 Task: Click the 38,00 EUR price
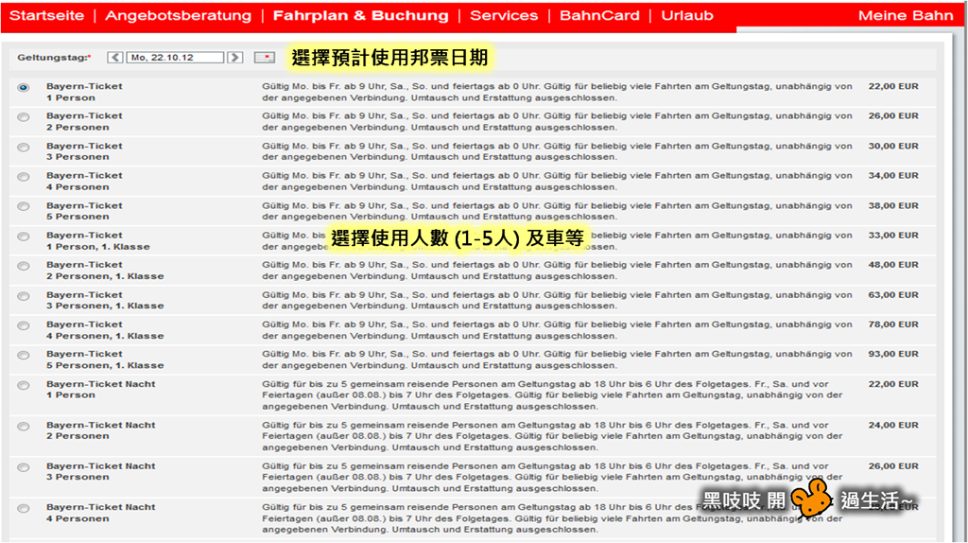coord(893,205)
